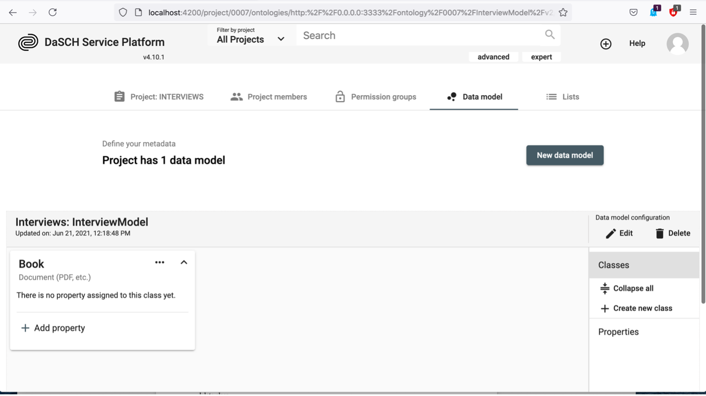Open the Lists tab
Image resolution: width=706 pixels, height=396 pixels.
click(562, 97)
